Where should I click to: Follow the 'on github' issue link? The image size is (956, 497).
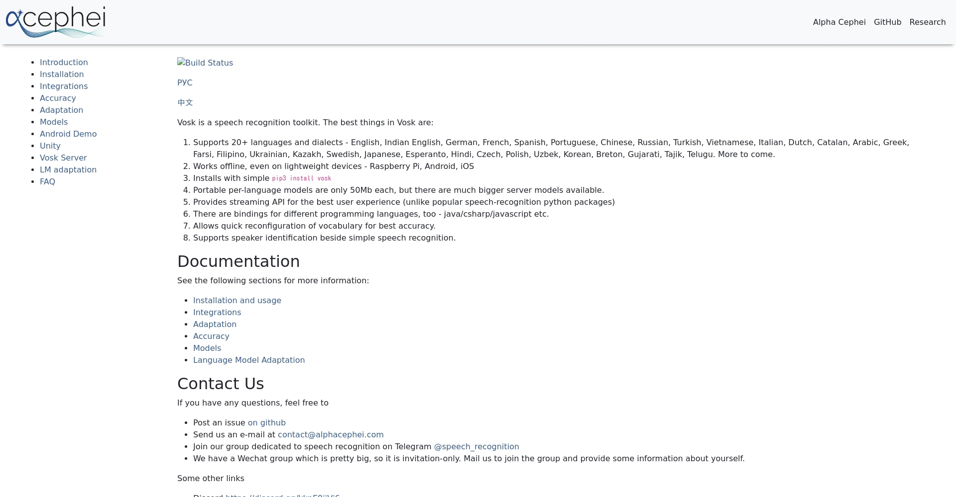[x=267, y=422]
